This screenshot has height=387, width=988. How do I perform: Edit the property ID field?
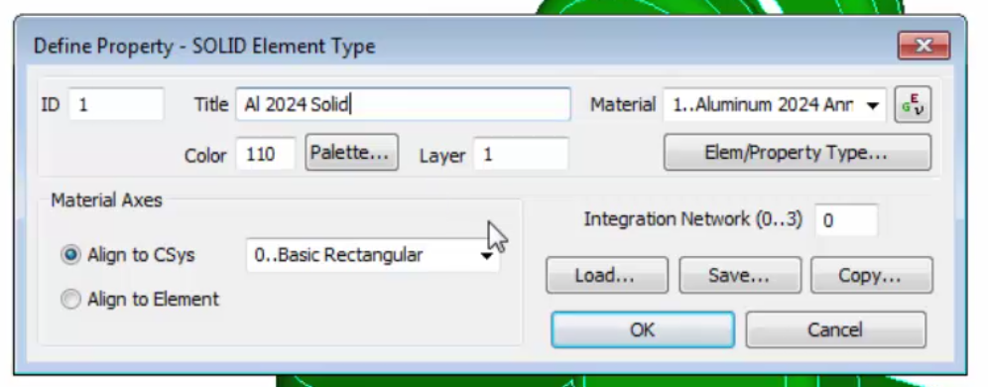coord(117,104)
